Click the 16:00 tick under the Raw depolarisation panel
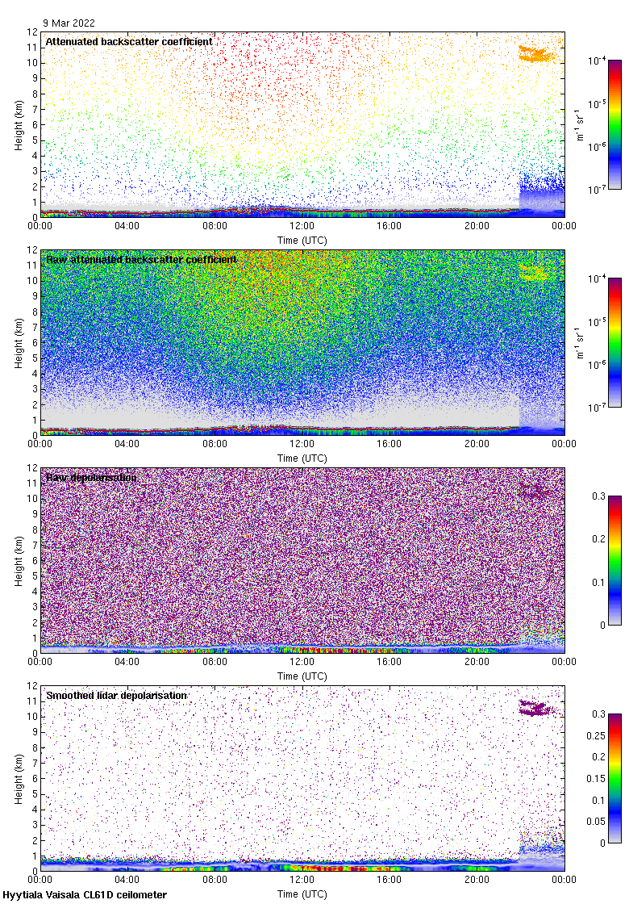This screenshot has height=904, width=629. pyautogui.click(x=389, y=662)
